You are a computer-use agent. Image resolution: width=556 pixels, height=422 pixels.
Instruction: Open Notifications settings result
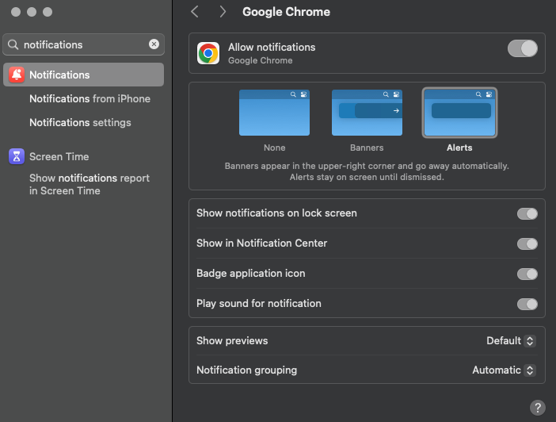(80, 122)
